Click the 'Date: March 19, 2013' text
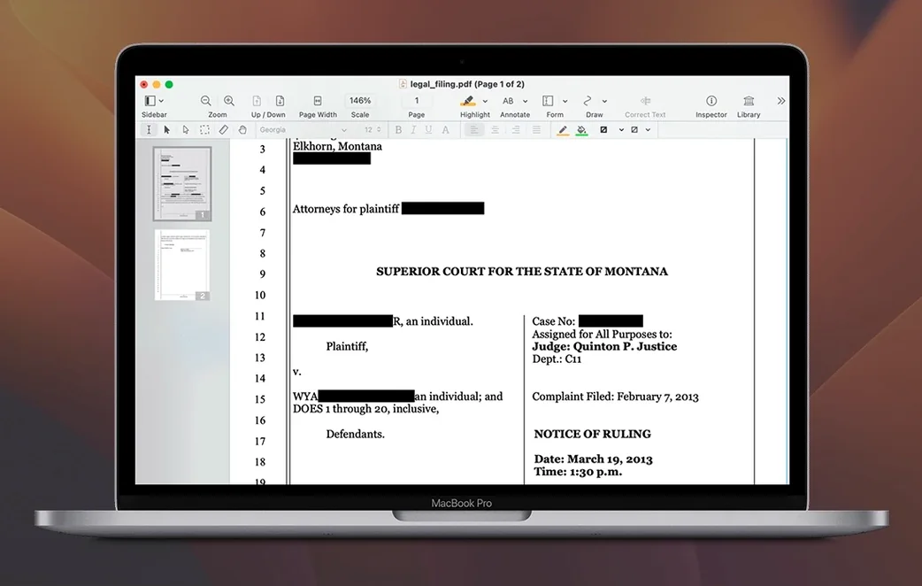922x586 pixels. click(x=594, y=459)
